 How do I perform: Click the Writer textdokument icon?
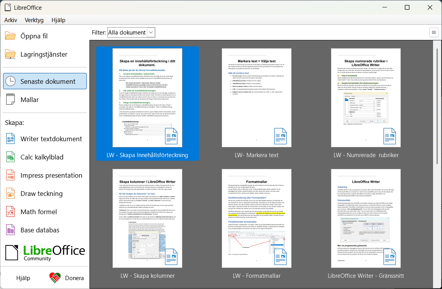coord(10,139)
